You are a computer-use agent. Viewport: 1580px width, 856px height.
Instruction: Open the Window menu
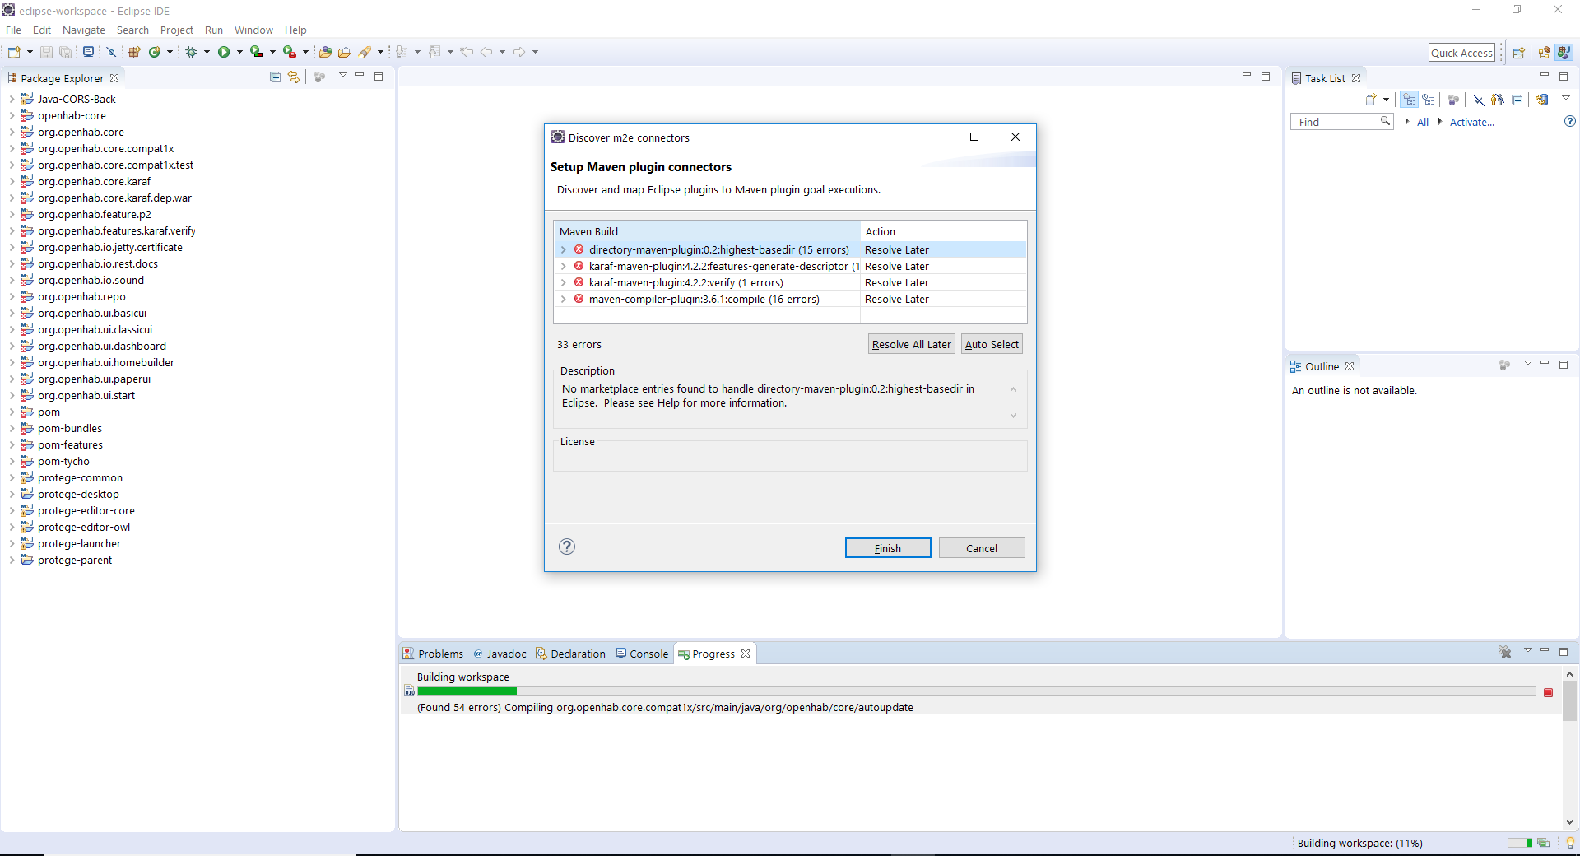[x=253, y=30]
